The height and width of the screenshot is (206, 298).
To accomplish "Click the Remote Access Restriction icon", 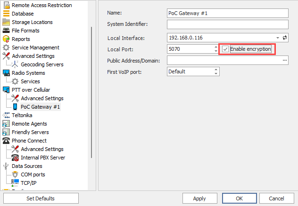I will coord(7,5).
